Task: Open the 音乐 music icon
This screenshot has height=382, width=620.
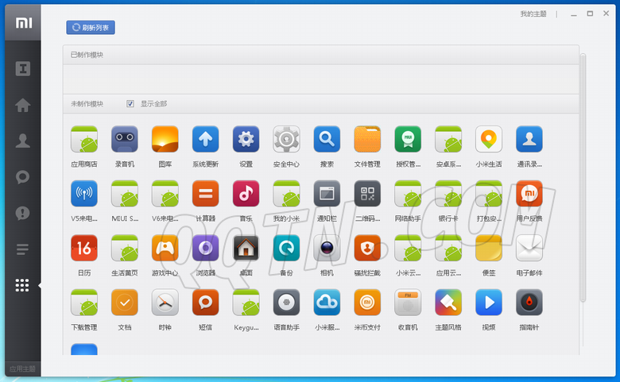Action: (246, 194)
